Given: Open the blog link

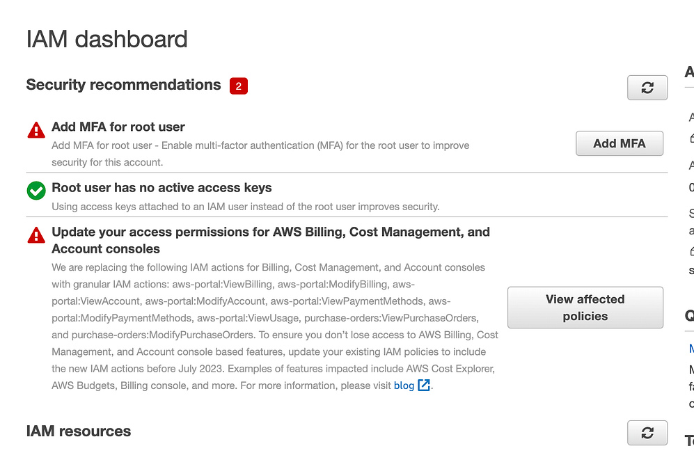Looking at the screenshot, I should (x=404, y=386).
